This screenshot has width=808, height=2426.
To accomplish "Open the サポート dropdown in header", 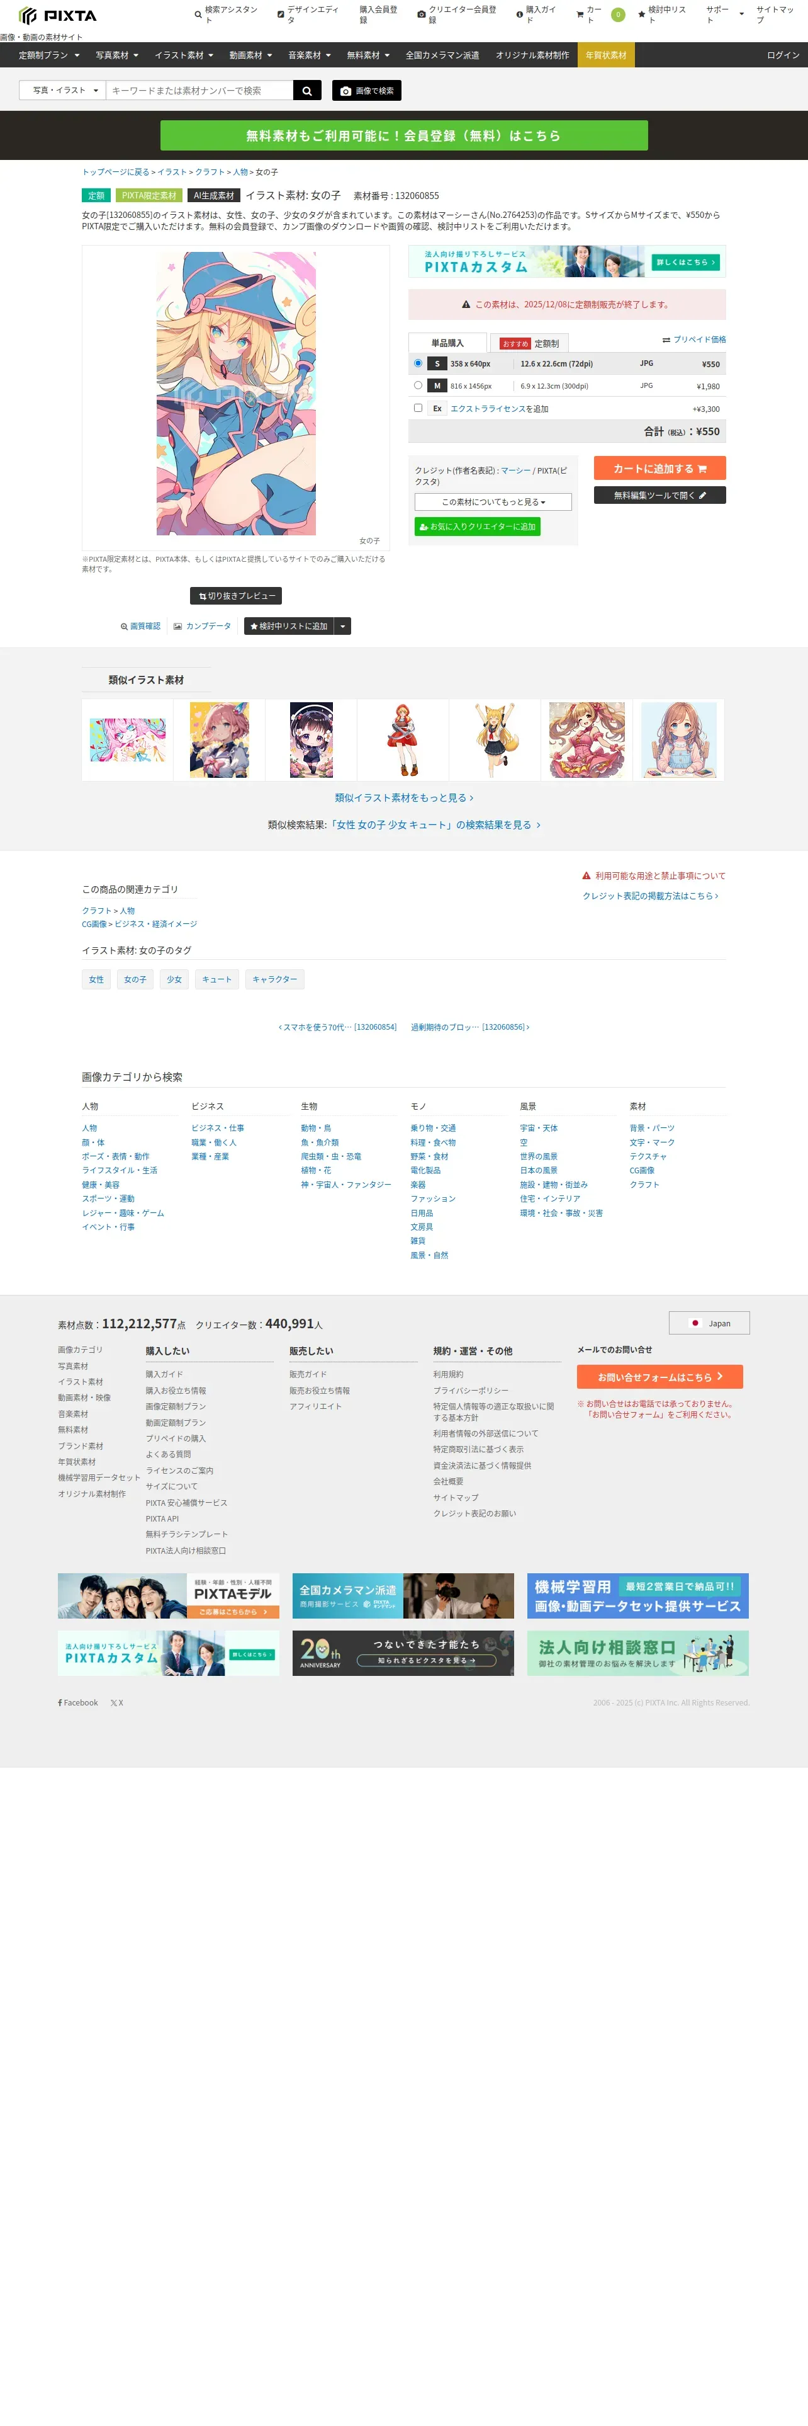I will (724, 14).
